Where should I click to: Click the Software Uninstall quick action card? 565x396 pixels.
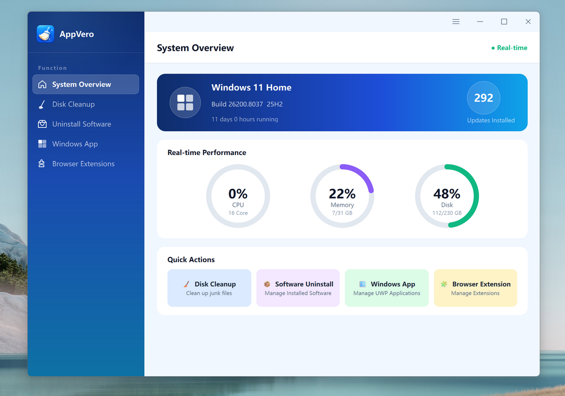[298, 288]
